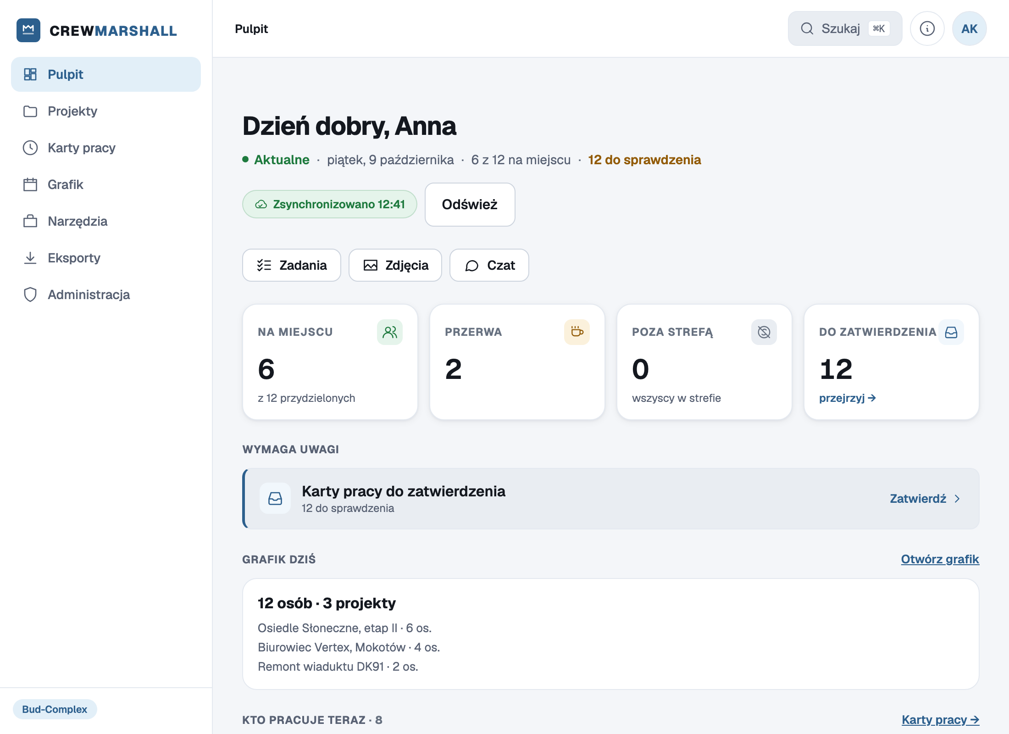Image resolution: width=1009 pixels, height=734 pixels.
Task: Click the cloud sync status badge
Action: pyautogui.click(x=329, y=204)
